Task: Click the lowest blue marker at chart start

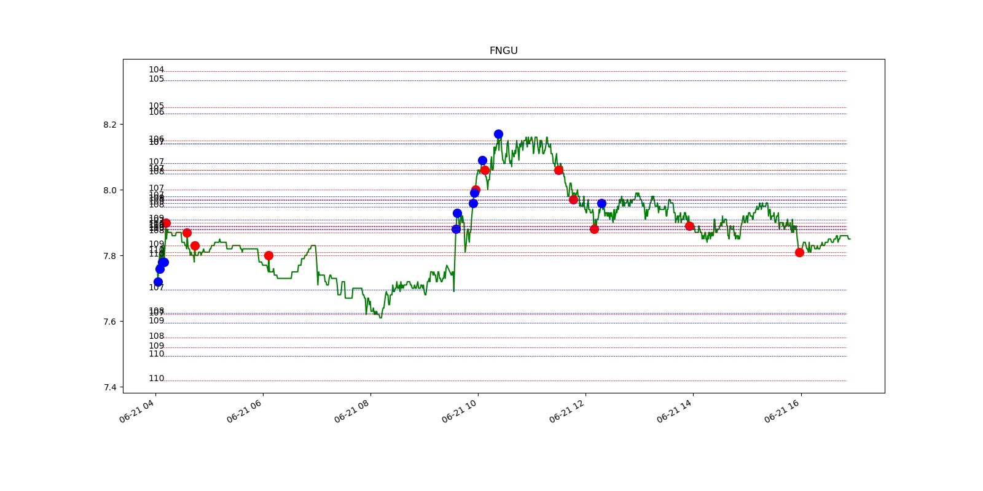Action: tap(158, 282)
